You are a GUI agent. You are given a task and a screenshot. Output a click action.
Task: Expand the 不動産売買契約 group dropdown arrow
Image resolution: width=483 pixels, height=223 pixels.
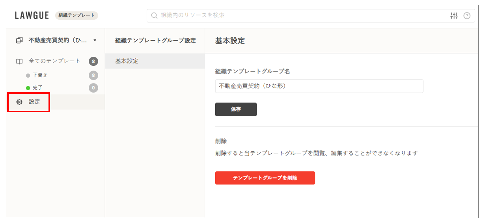coord(95,41)
